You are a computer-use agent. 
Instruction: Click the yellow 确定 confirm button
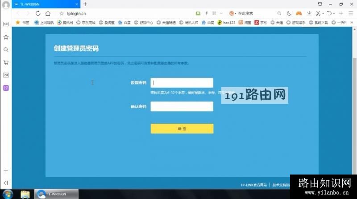click(182, 129)
